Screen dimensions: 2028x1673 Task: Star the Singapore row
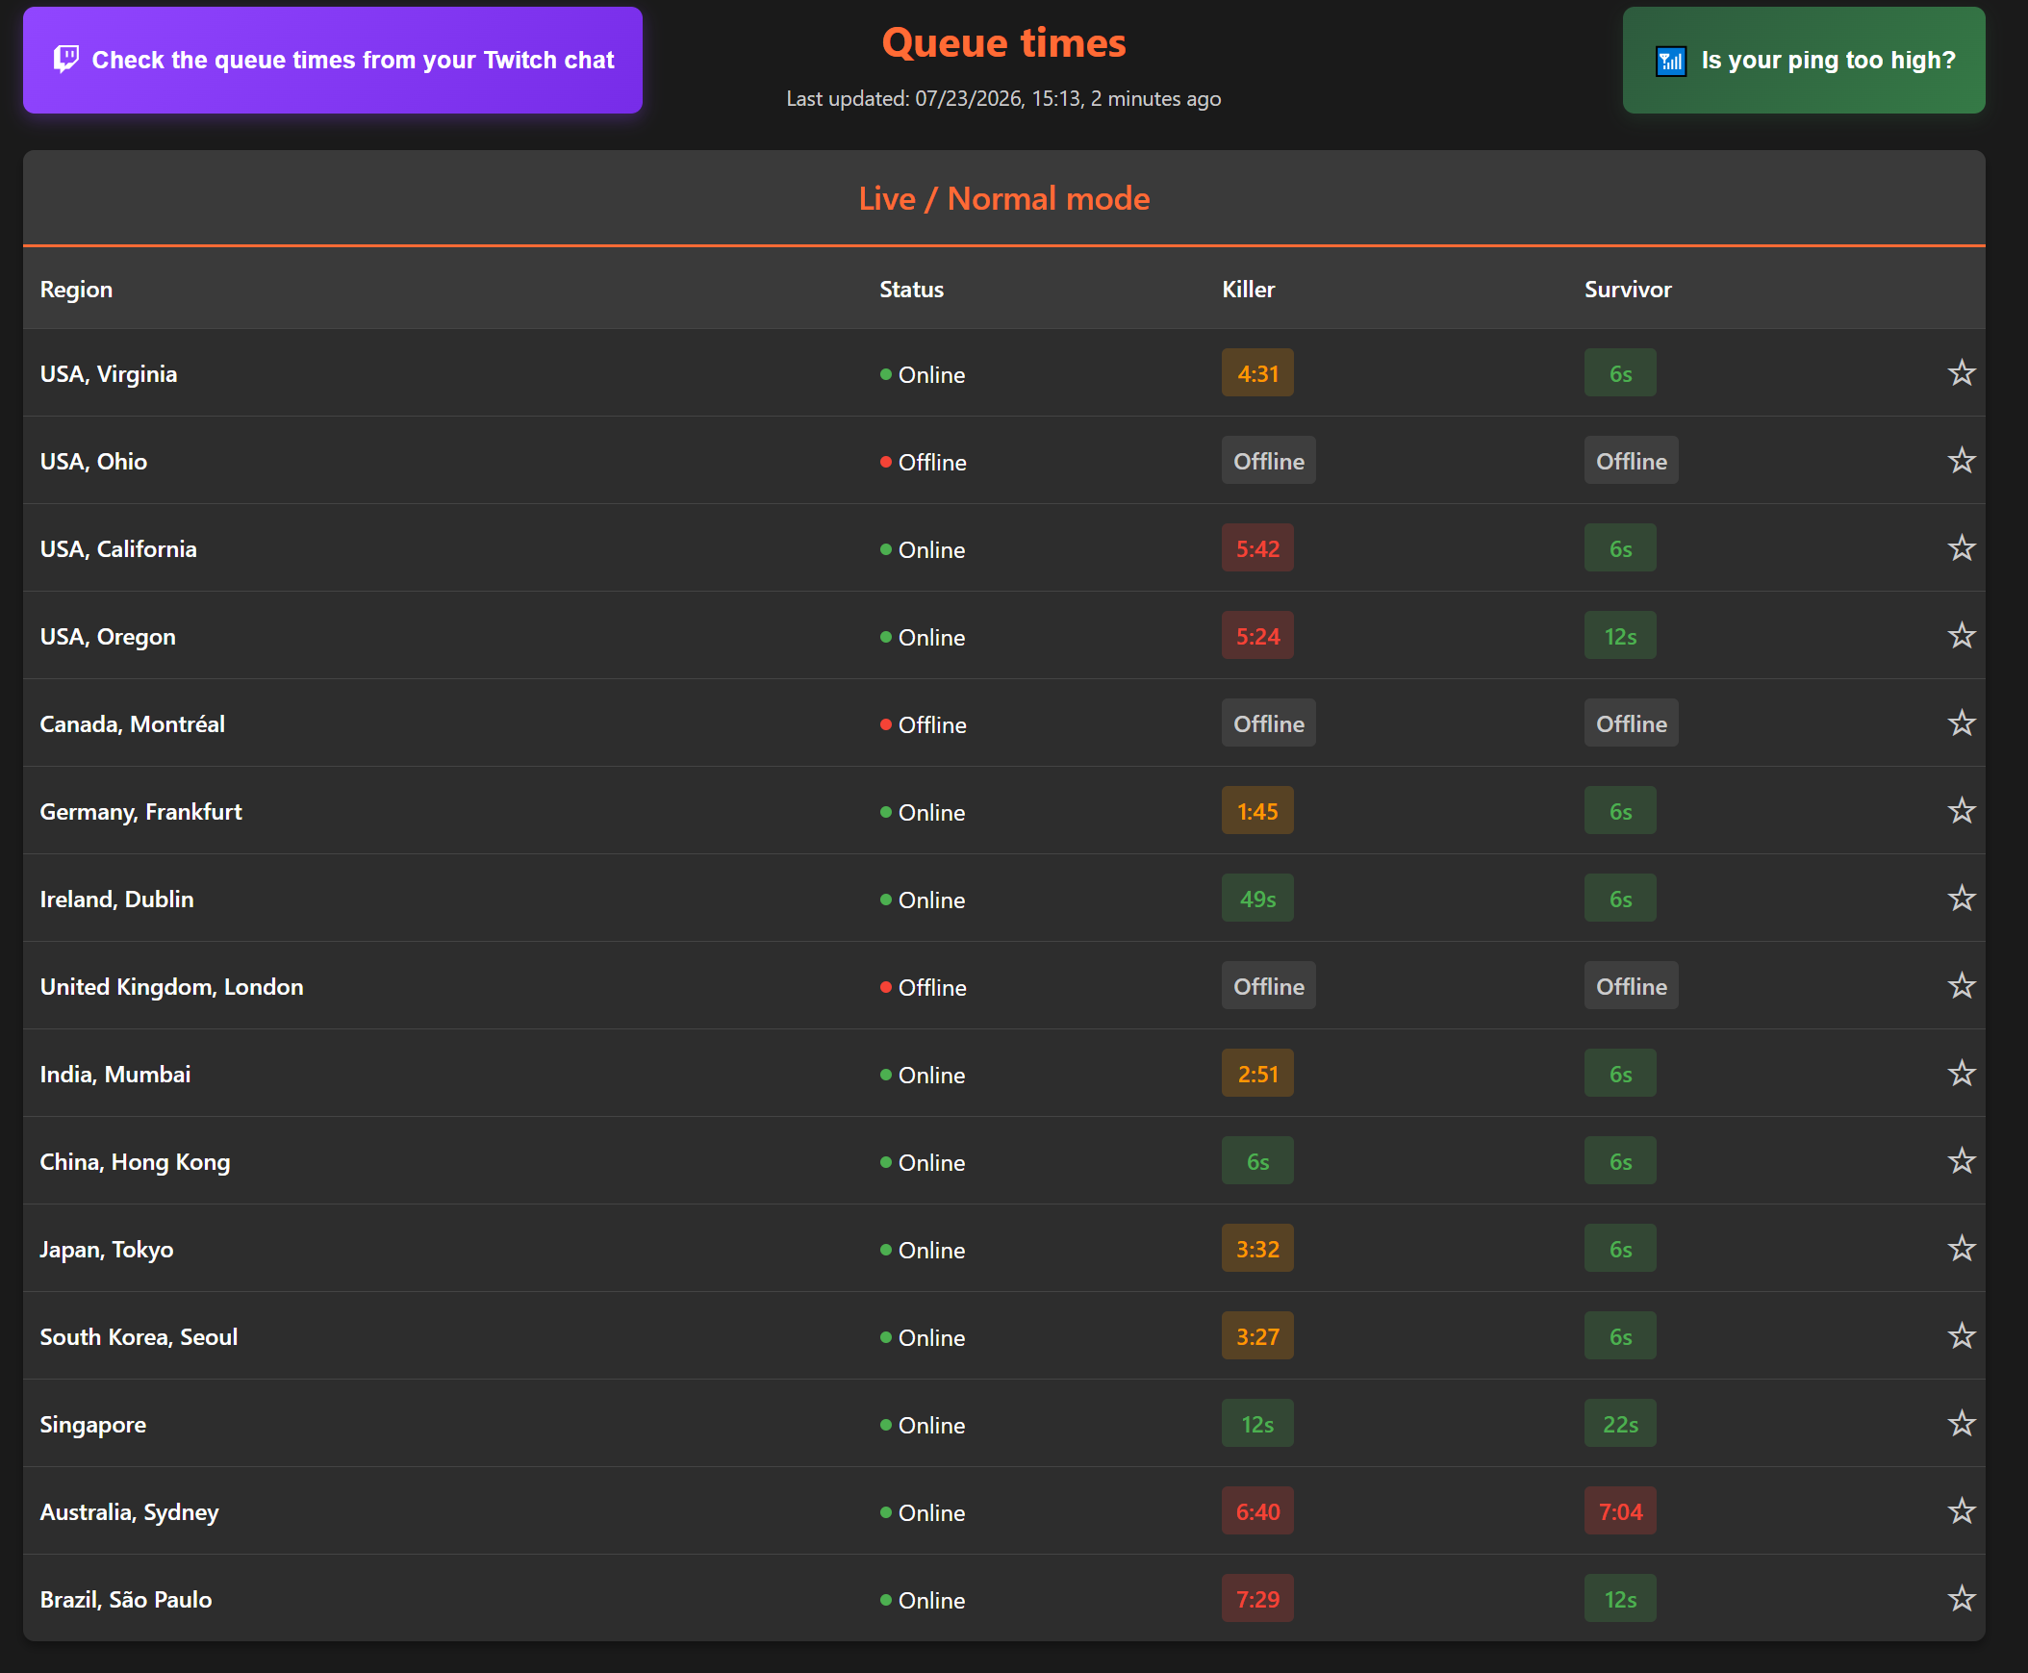(x=1962, y=1425)
